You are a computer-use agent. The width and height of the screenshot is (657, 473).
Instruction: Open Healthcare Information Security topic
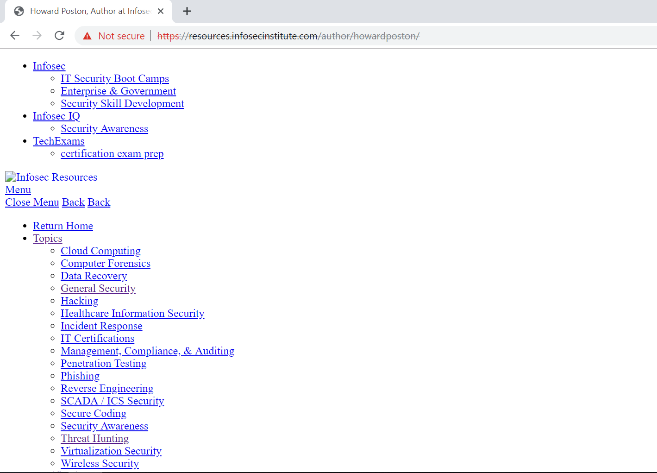pyautogui.click(x=132, y=314)
